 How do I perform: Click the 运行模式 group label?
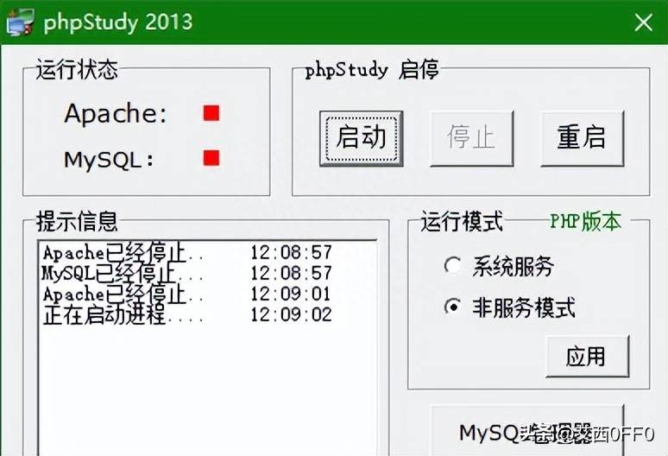pos(463,221)
